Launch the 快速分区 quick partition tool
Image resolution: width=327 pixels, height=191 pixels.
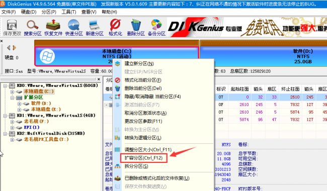(x=74, y=27)
